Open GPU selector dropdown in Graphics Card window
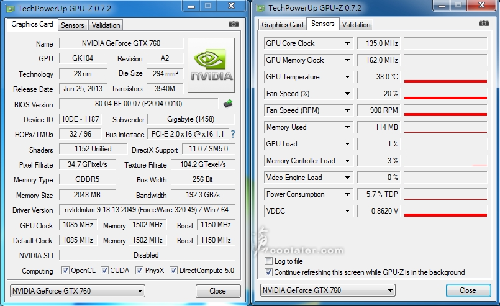Image resolution: width=500 pixels, height=306 pixels. (78, 290)
